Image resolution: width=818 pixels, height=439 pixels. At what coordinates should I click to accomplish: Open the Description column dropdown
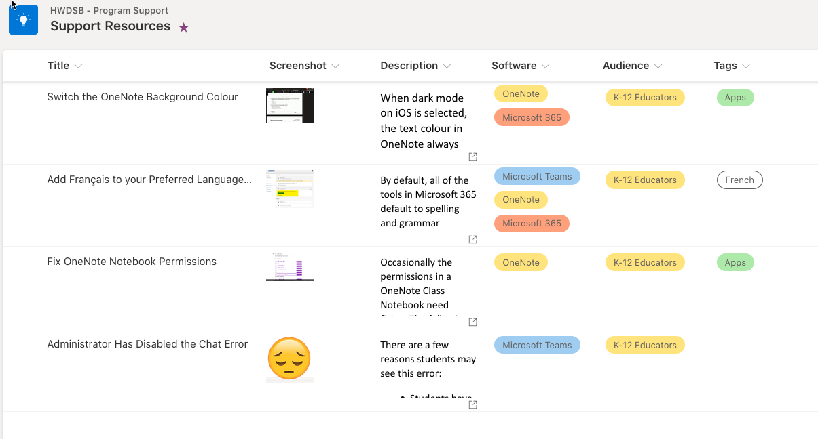pyautogui.click(x=447, y=66)
